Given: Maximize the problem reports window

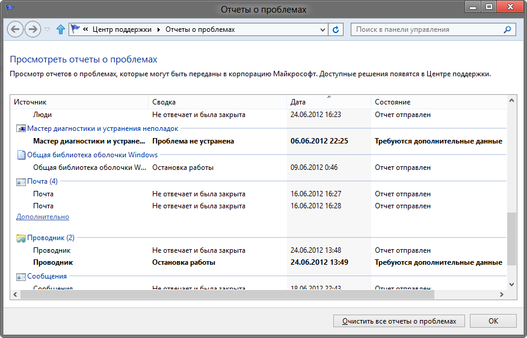Looking at the screenshot, I should point(488,7).
